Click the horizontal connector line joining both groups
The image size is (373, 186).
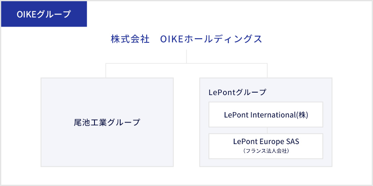coord(186,64)
